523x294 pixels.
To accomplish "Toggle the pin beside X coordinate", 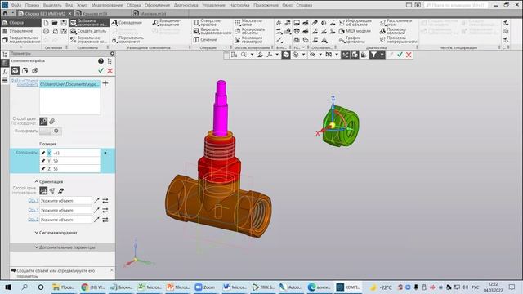I will point(43,153).
